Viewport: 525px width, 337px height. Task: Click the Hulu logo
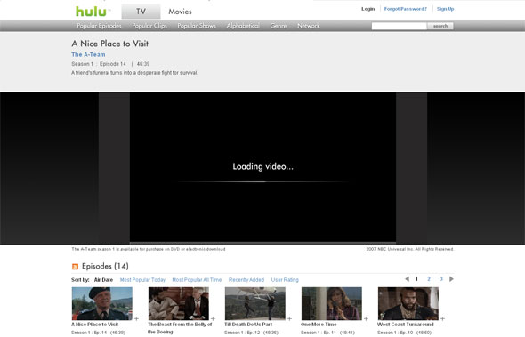pyautogui.click(x=91, y=12)
